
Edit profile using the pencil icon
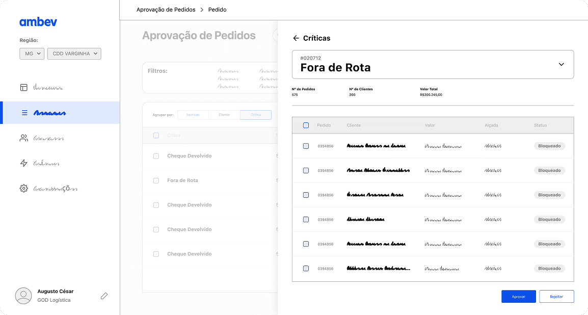(104, 296)
